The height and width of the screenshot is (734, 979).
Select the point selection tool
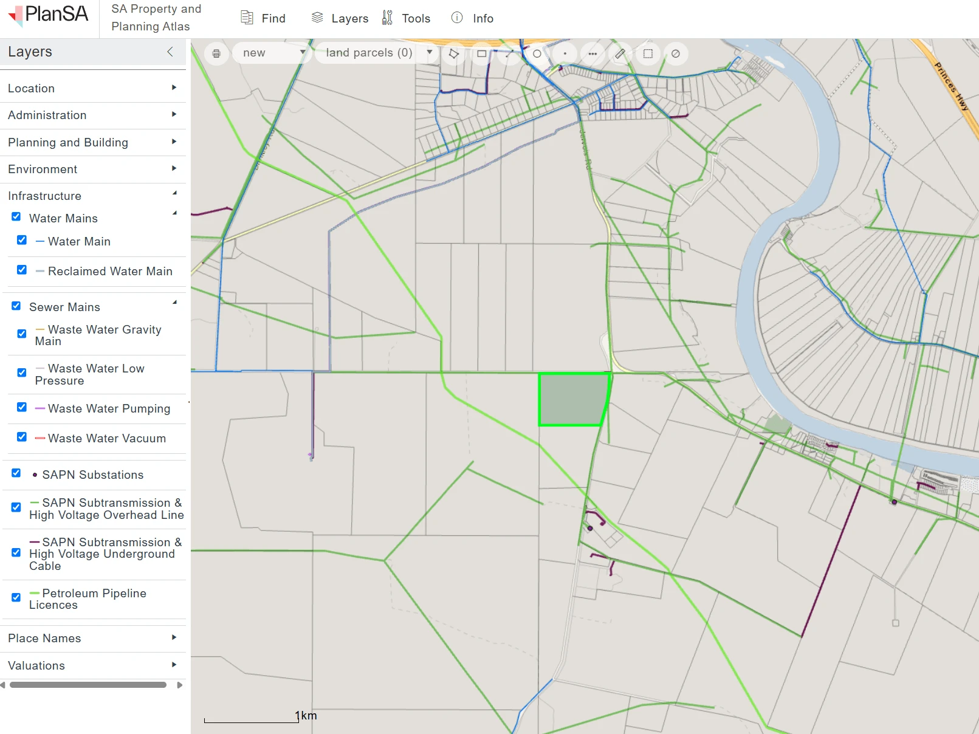(565, 53)
